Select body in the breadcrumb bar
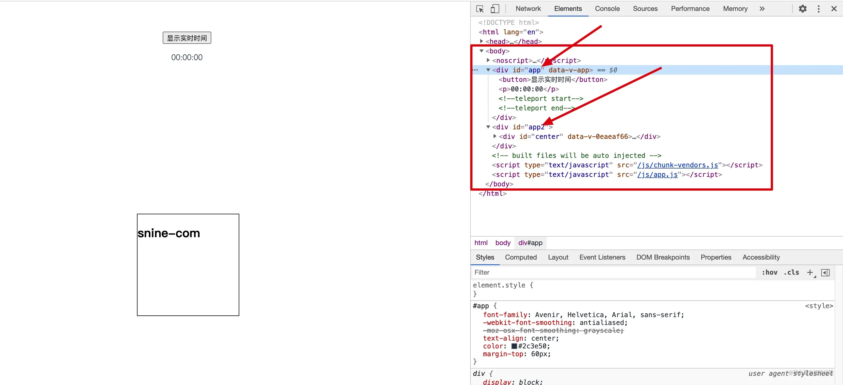The height and width of the screenshot is (385, 843). pos(503,243)
